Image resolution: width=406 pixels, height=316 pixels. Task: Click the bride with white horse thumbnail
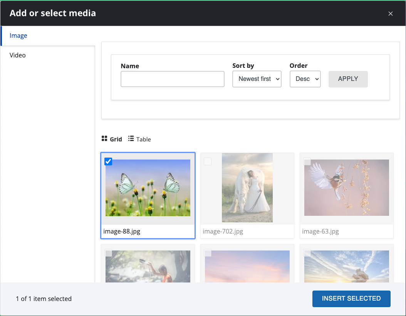(247, 188)
